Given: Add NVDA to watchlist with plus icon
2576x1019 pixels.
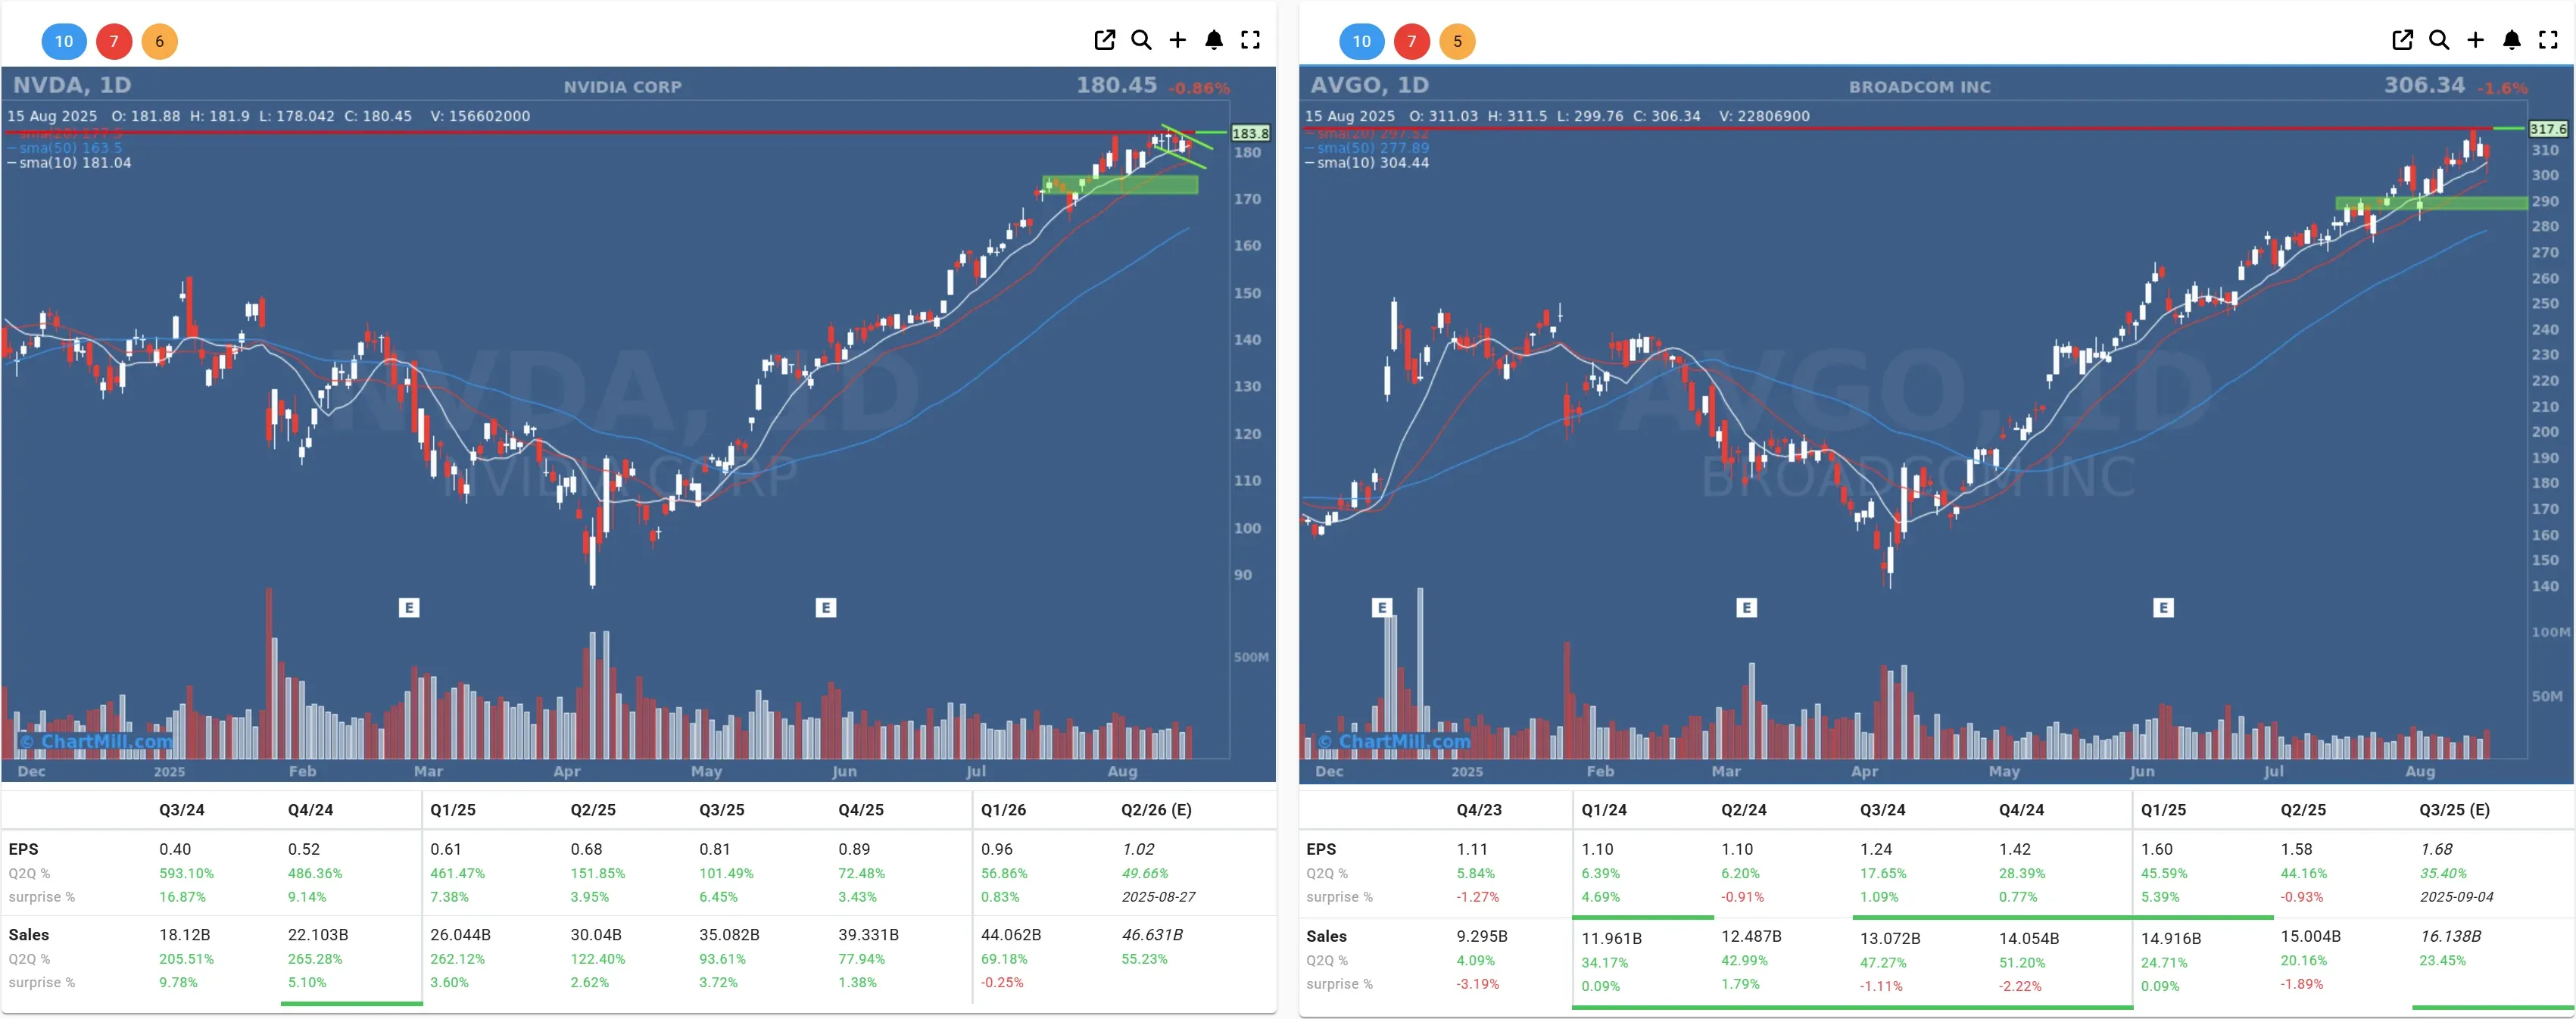Looking at the screenshot, I should pyautogui.click(x=1178, y=40).
